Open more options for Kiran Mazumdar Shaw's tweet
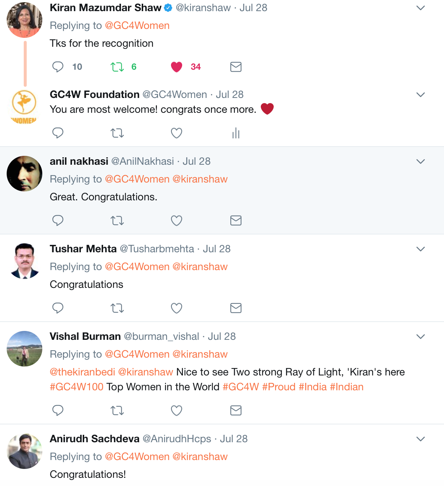 click(x=420, y=8)
